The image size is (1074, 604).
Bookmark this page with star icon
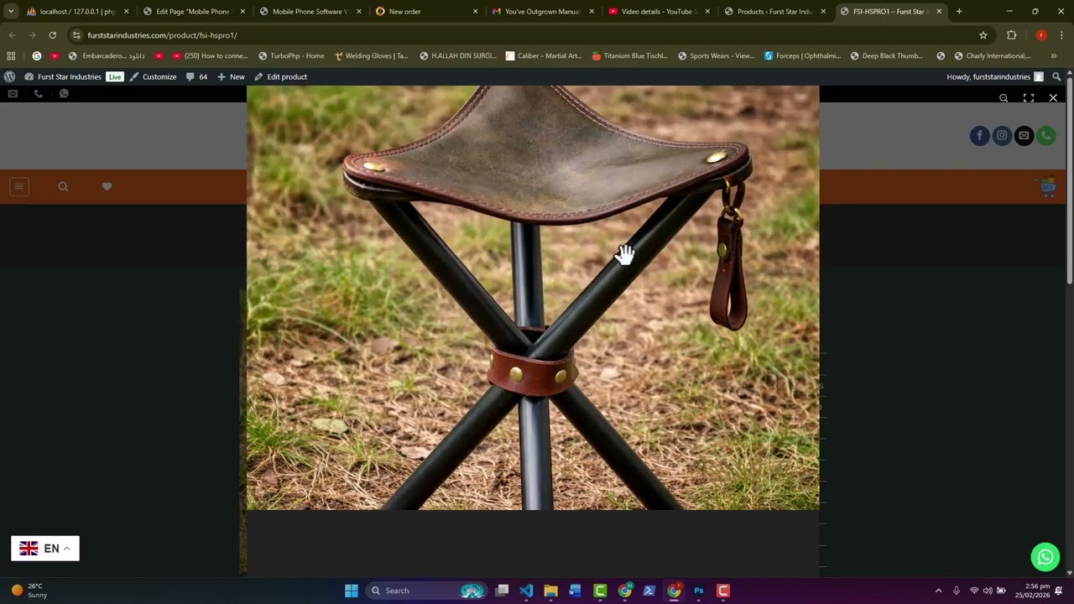coord(983,35)
